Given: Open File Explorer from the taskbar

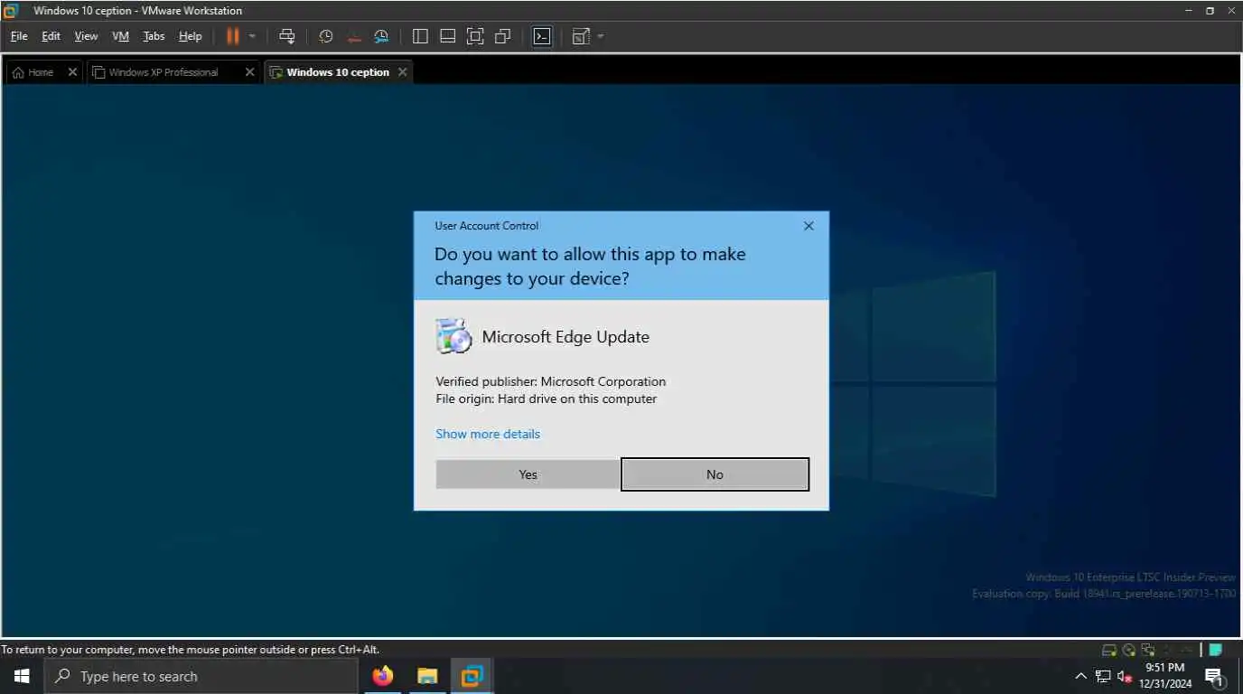Looking at the screenshot, I should click(427, 676).
